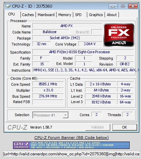
Task: Close the CPU-Z window
Action: pos(133,6)
